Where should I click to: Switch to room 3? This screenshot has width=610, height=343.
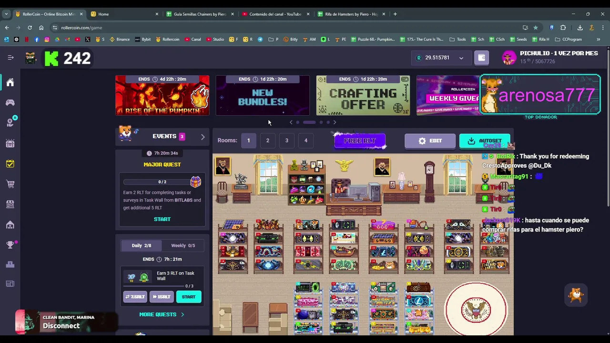[x=286, y=141]
